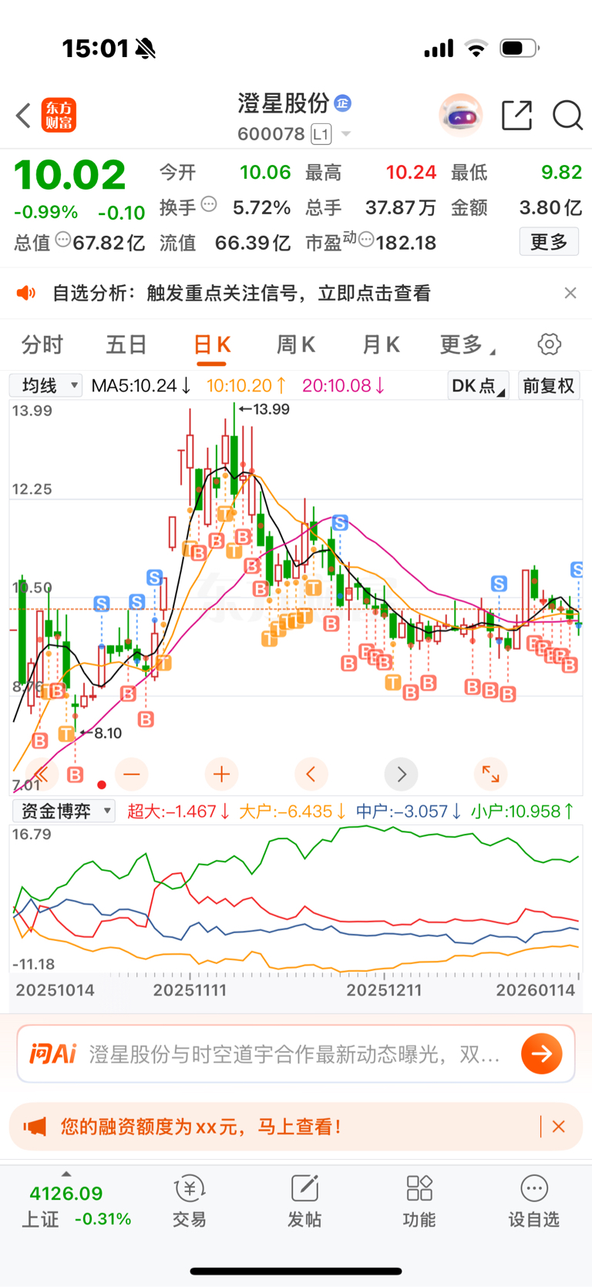This screenshot has height=1287, width=592.
Task: Go back with the left chevron
Action: tap(23, 116)
